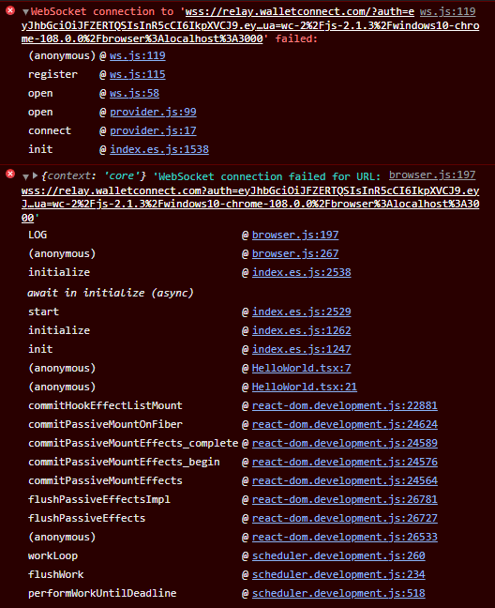The image size is (495, 608).
Task: Select the 'start' stack frame name
Action: tap(43, 312)
